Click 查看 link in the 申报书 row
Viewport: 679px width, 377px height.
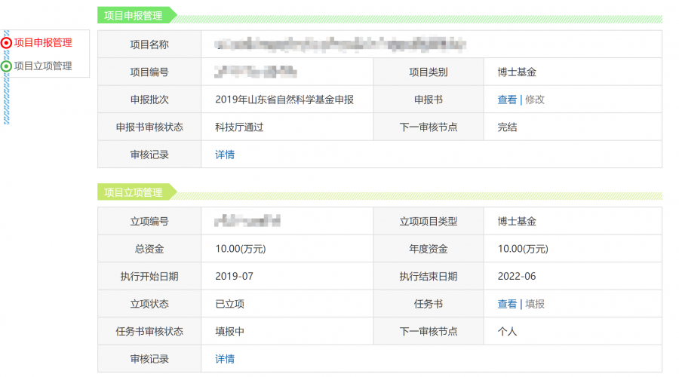(x=507, y=100)
